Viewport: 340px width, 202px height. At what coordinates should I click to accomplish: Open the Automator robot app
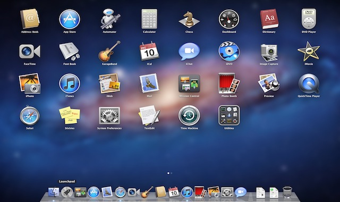coord(109,19)
